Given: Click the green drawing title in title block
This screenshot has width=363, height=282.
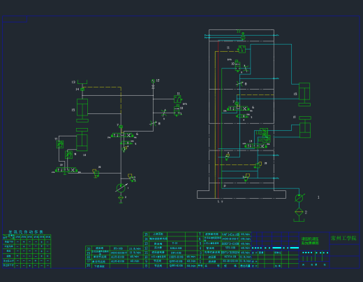Looking at the screenshot, I should click(x=310, y=241).
